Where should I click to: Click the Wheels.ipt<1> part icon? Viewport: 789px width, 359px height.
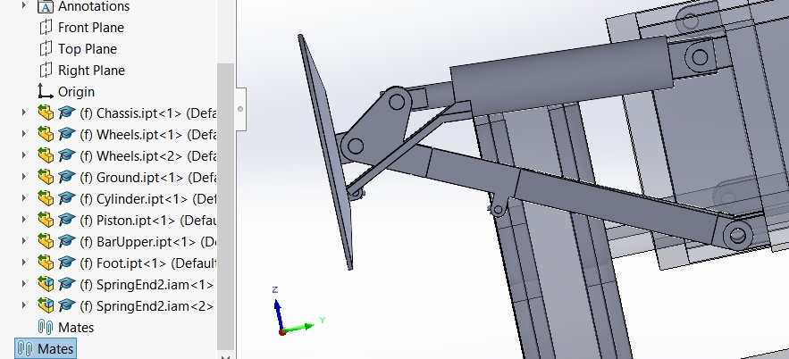46,134
